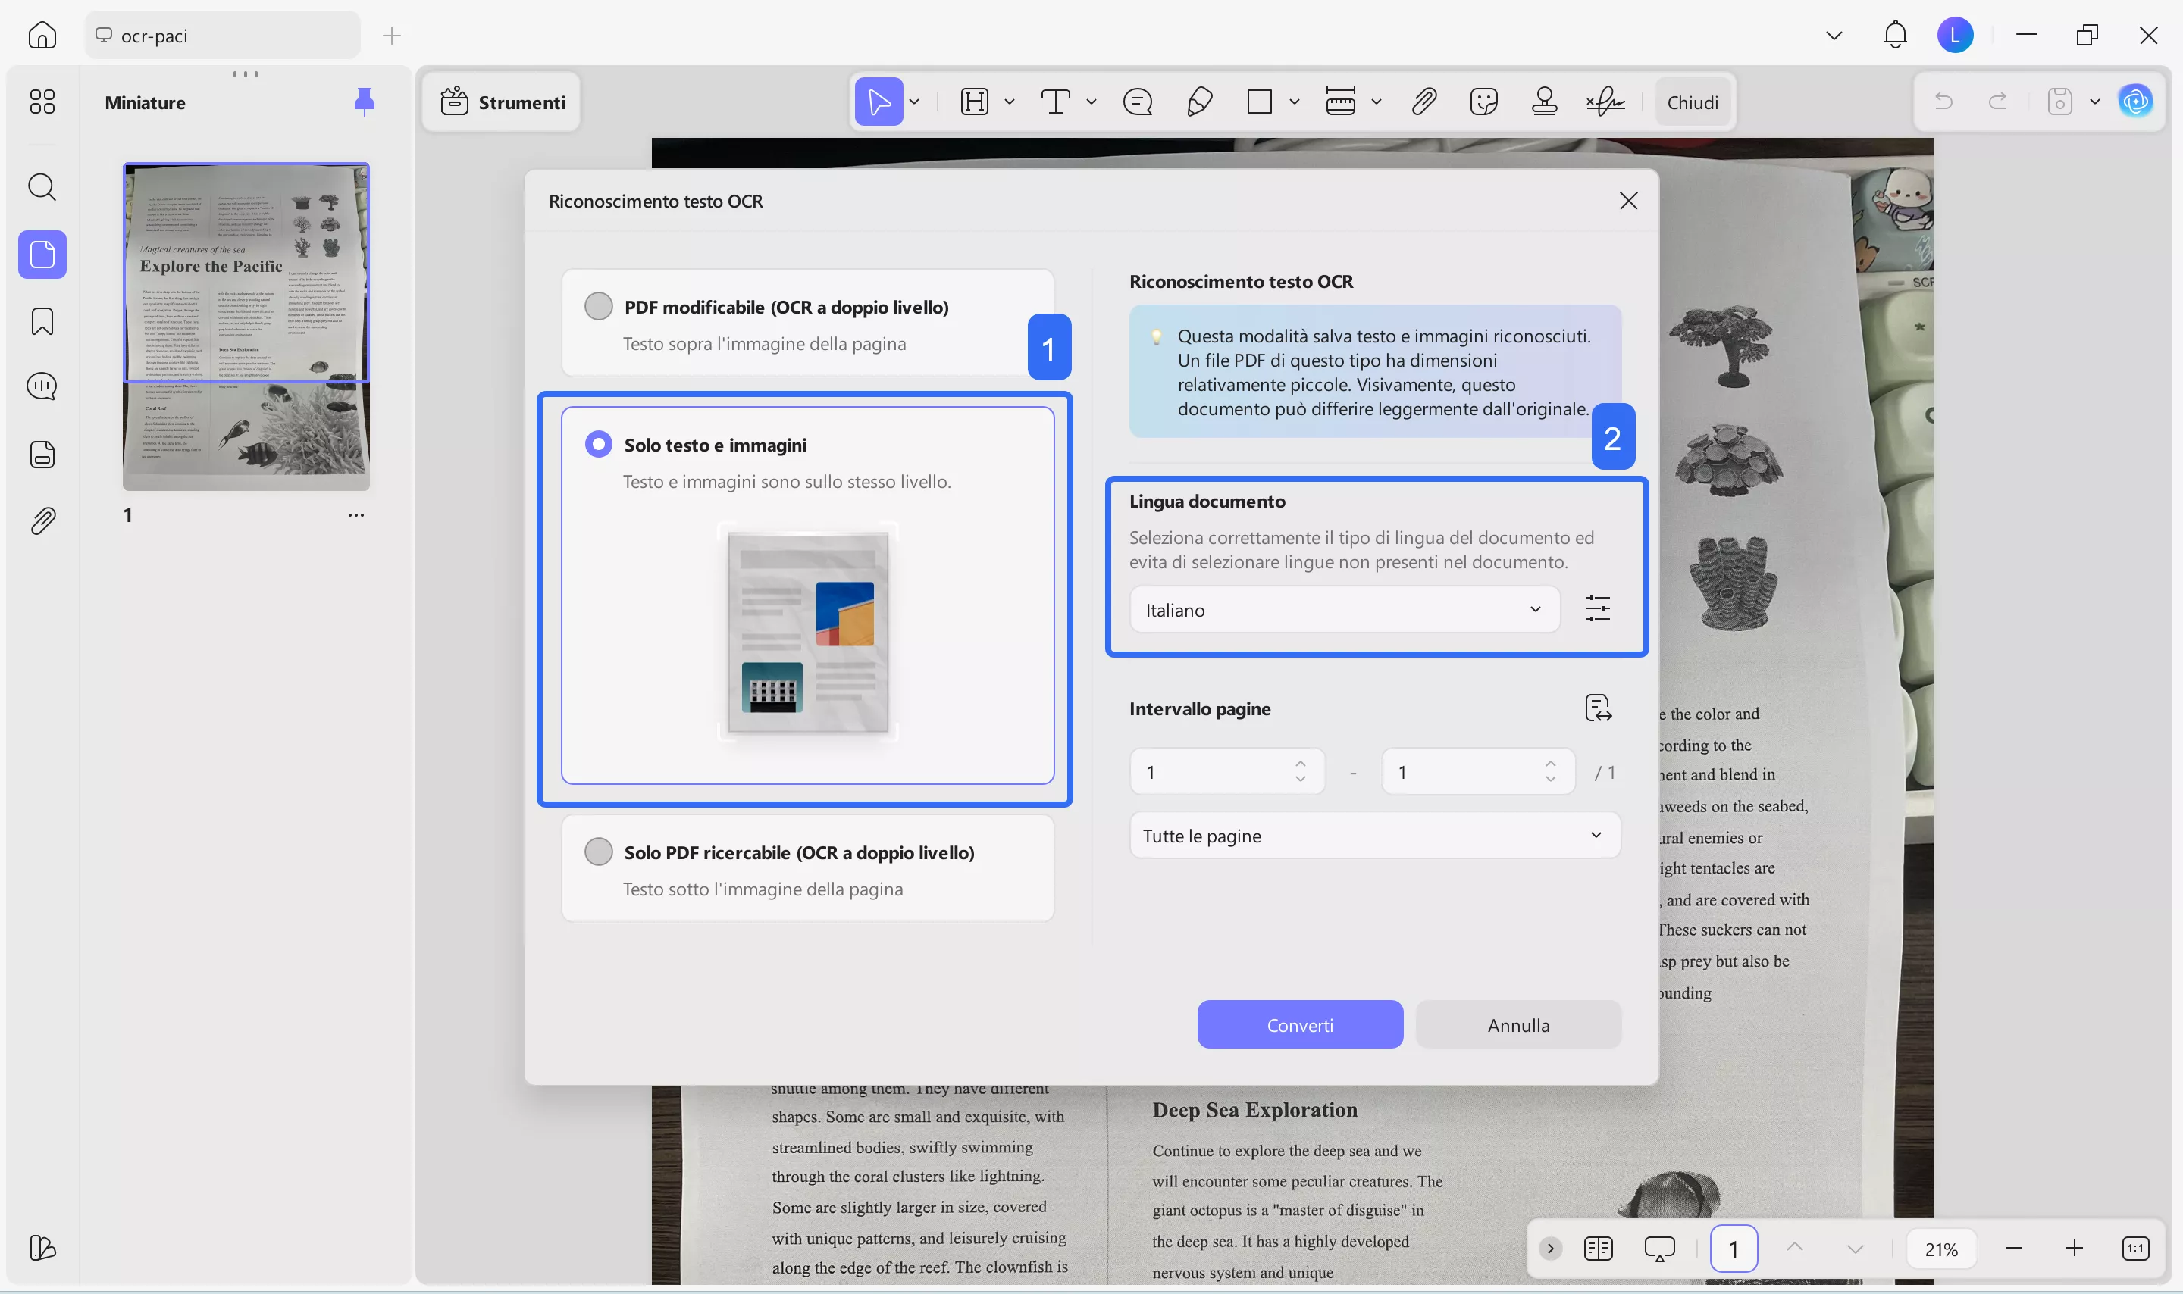Viewport: 2183px width, 1294px height.
Task: Open search in the left sidebar
Action: pyautogui.click(x=42, y=186)
